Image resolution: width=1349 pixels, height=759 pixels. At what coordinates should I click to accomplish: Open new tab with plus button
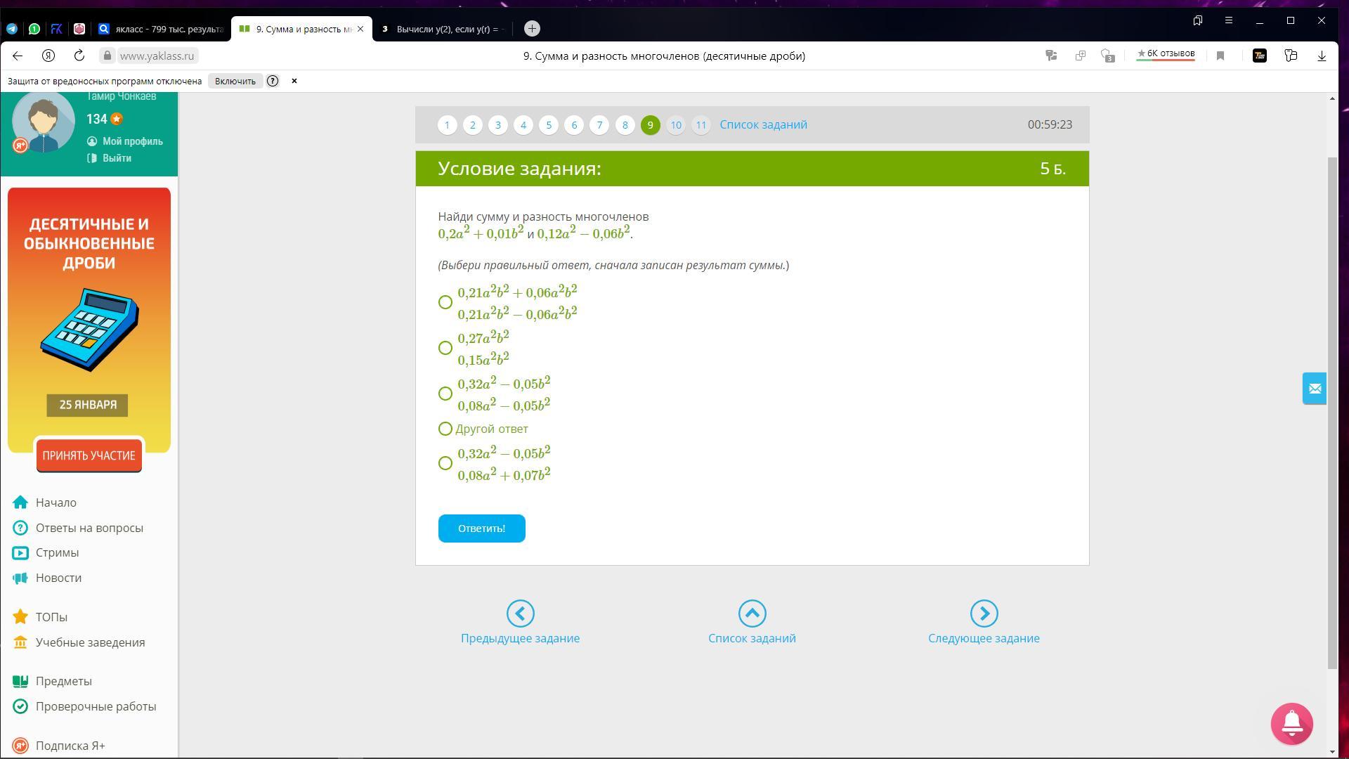[532, 28]
